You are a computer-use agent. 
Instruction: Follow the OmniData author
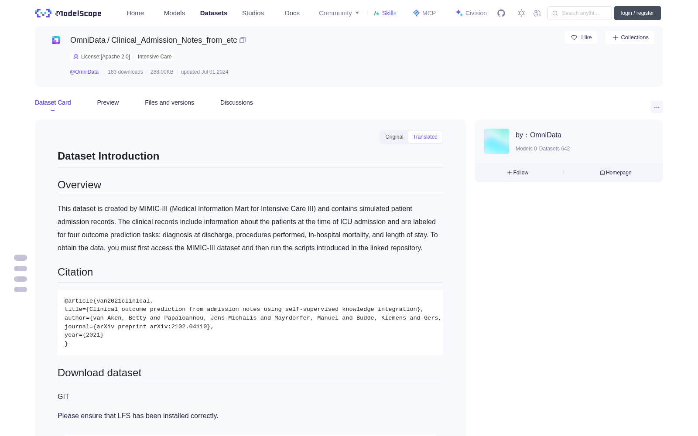tap(518, 173)
